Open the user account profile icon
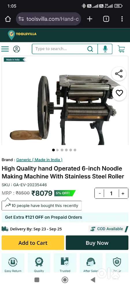 point(16,49)
